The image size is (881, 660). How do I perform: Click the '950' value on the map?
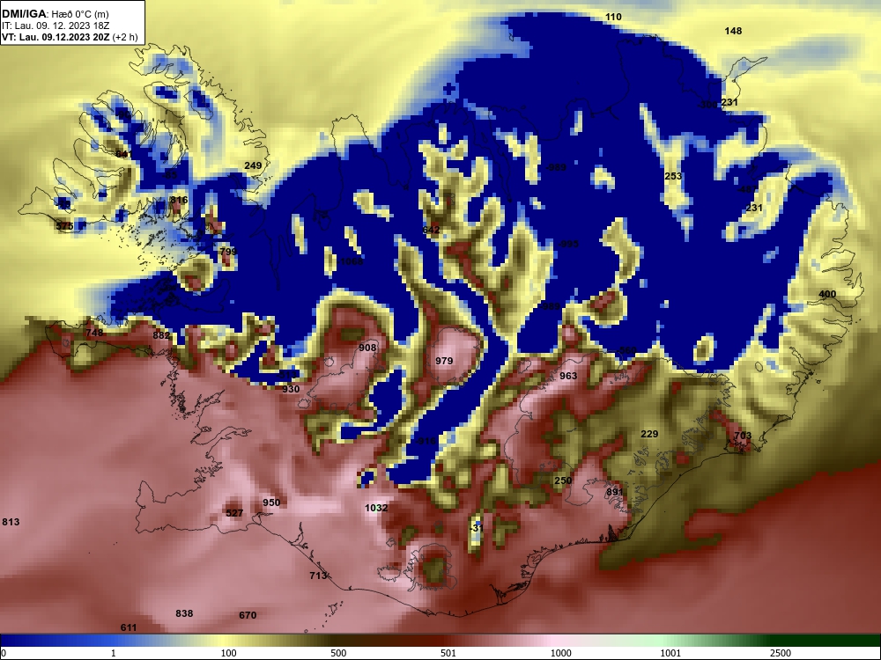271,502
